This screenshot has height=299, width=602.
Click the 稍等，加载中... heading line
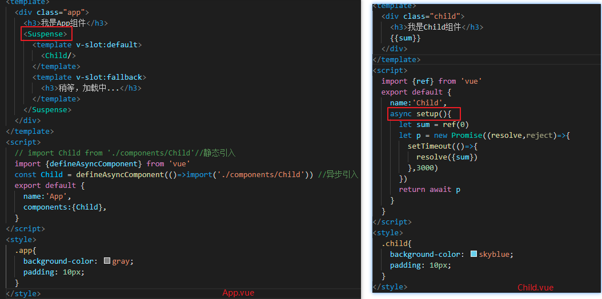(x=91, y=88)
